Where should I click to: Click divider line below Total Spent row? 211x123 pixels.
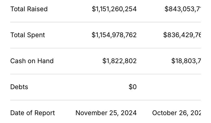click(106, 48)
